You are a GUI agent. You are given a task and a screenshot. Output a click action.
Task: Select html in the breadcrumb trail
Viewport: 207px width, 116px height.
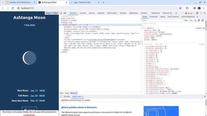tap(61, 93)
